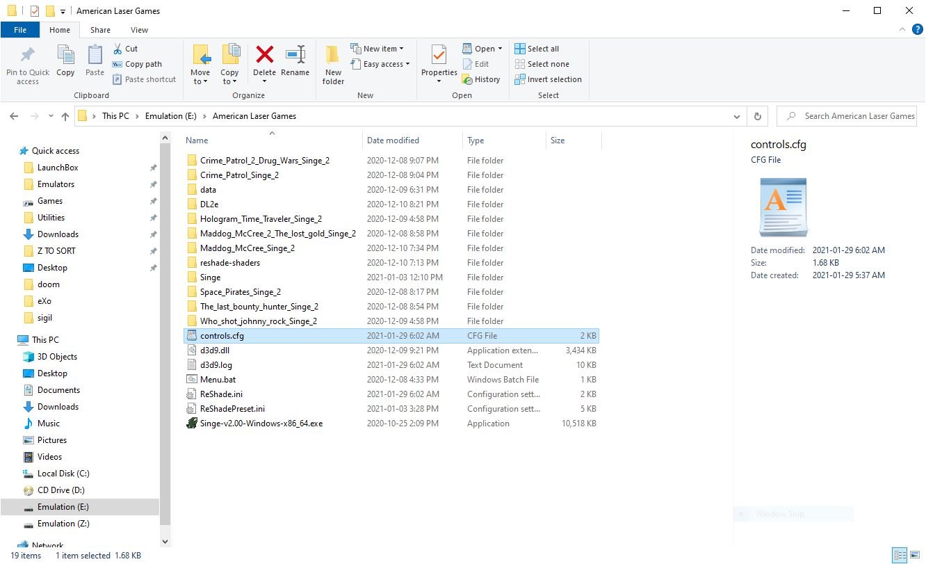This screenshot has height=564, width=926.
Task: Click the Search American Laser Games box
Action: pyautogui.click(x=846, y=116)
